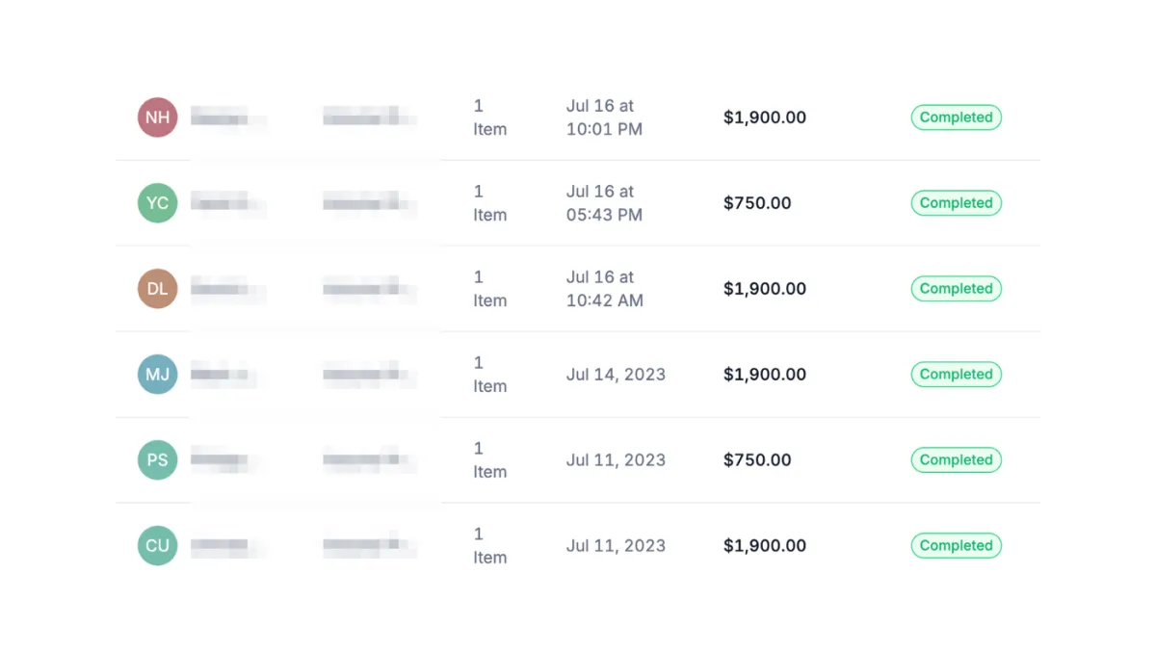
Task: Click the YC customer avatar
Action: [x=157, y=203]
